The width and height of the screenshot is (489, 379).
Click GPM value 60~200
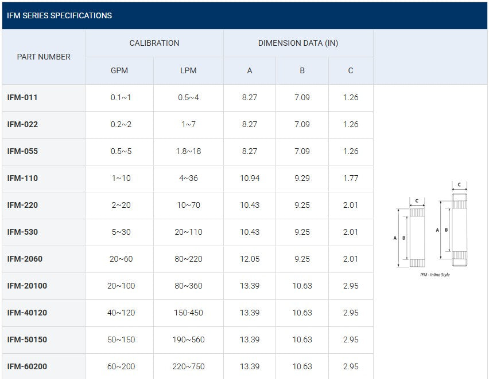pyautogui.click(x=121, y=366)
